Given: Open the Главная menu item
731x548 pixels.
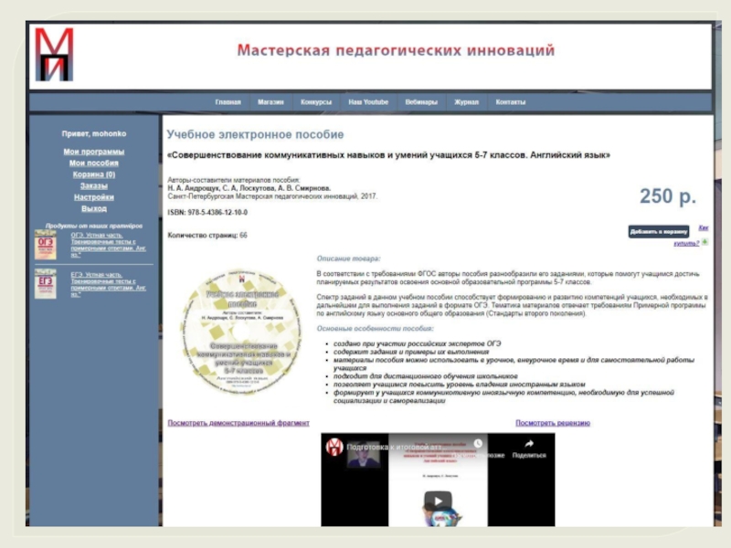Looking at the screenshot, I should click(228, 102).
